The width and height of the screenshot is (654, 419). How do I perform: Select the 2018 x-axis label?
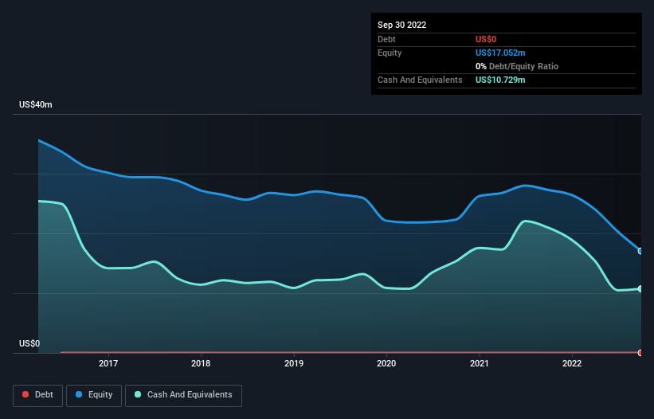tap(201, 363)
